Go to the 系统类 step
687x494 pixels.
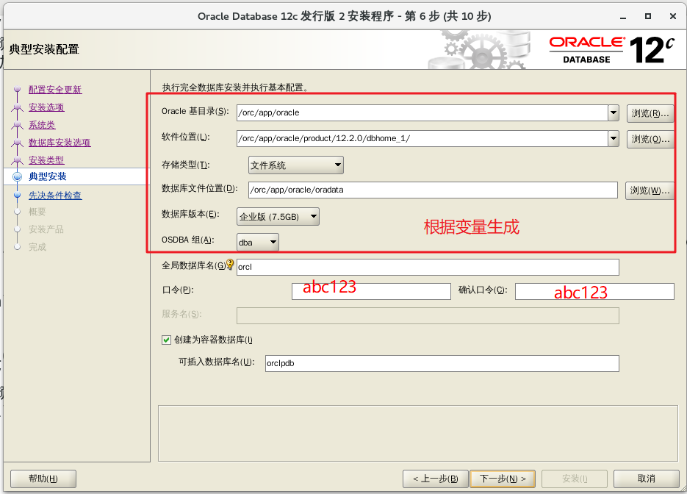pyautogui.click(x=42, y=124)
